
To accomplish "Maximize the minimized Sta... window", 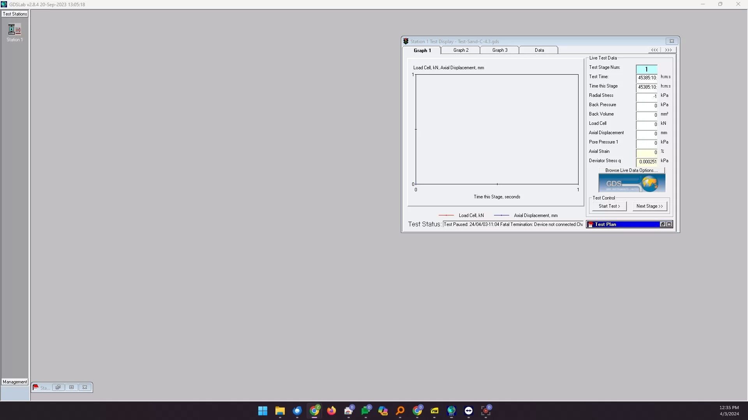I will coord(71,387).
